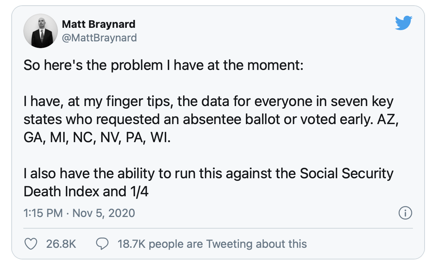This screenshot has height=270, width=443.
Task: Click the Matt Braynard display name
Action: pos(99,24)
